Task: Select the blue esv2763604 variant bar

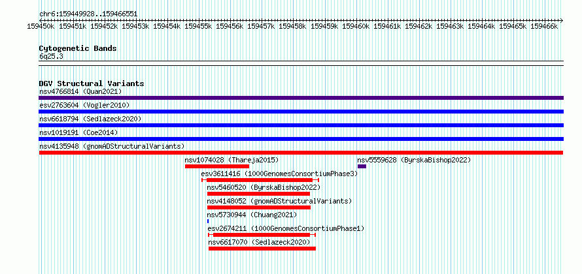Action: (301, 112)
